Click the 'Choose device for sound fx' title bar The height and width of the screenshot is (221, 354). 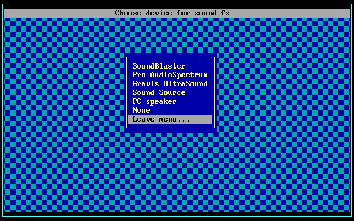coord(177,13)
